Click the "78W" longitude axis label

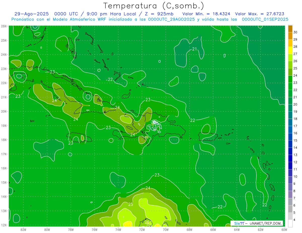click(x=71, y=229)
